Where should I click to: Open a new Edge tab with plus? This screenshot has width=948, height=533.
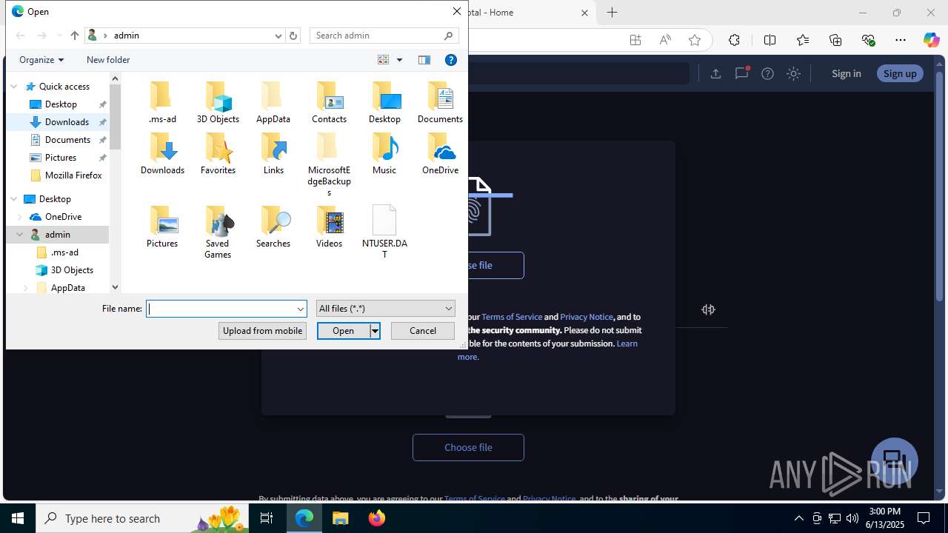point(612,13)
